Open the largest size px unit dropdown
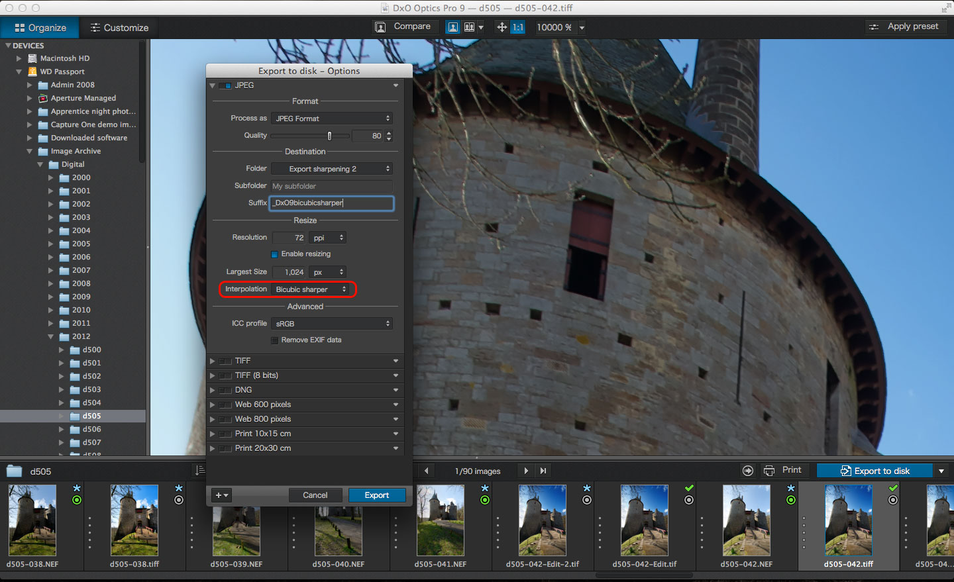Image resolution: width=954 pixels, height=582 pixels. 327,272
